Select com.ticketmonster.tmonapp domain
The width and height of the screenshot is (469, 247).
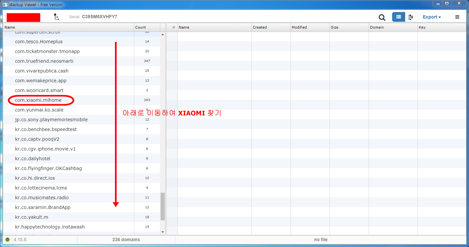click(81, 51)
